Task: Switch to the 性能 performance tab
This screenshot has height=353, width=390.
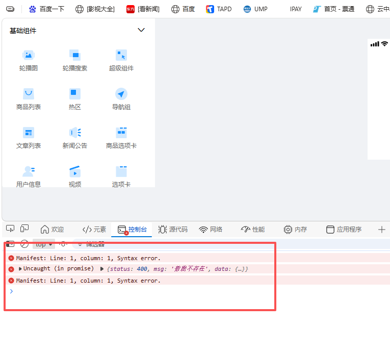Action: 253,229
